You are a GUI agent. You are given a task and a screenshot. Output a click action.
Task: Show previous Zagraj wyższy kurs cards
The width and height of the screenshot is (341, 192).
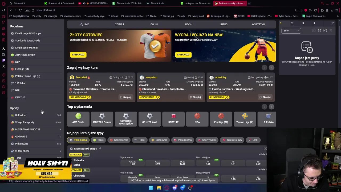(x=264, y=67)
